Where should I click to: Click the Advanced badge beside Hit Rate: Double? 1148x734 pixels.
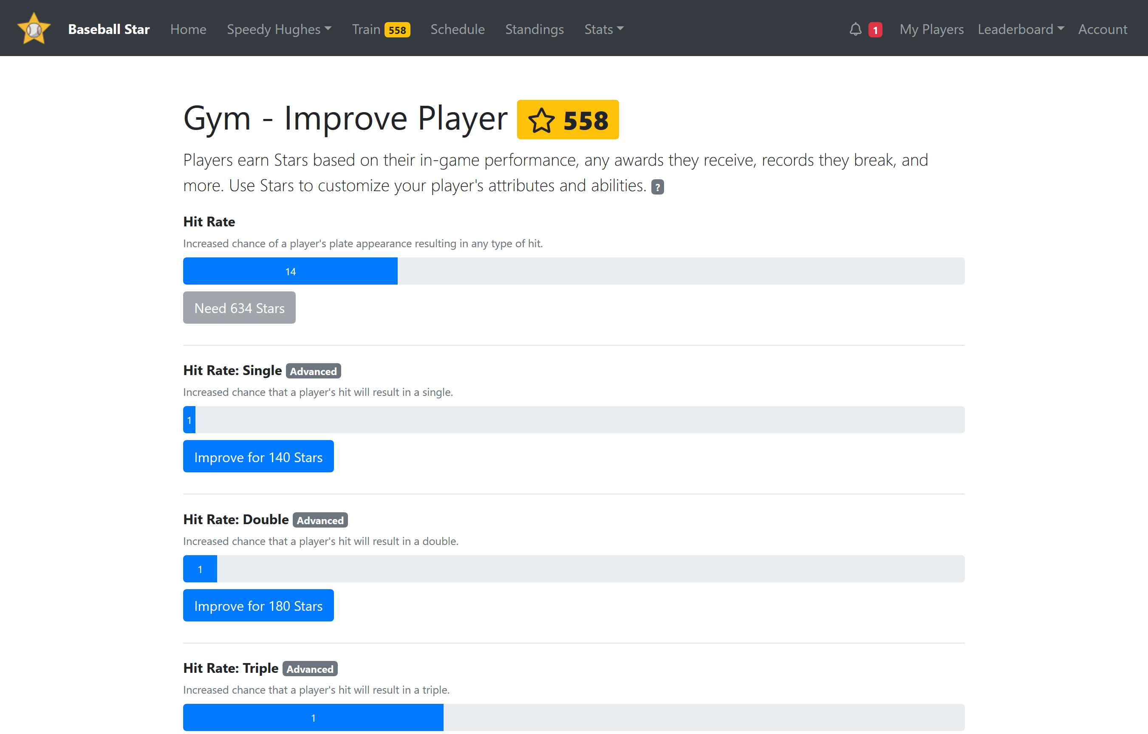click(x=320, y=520)
